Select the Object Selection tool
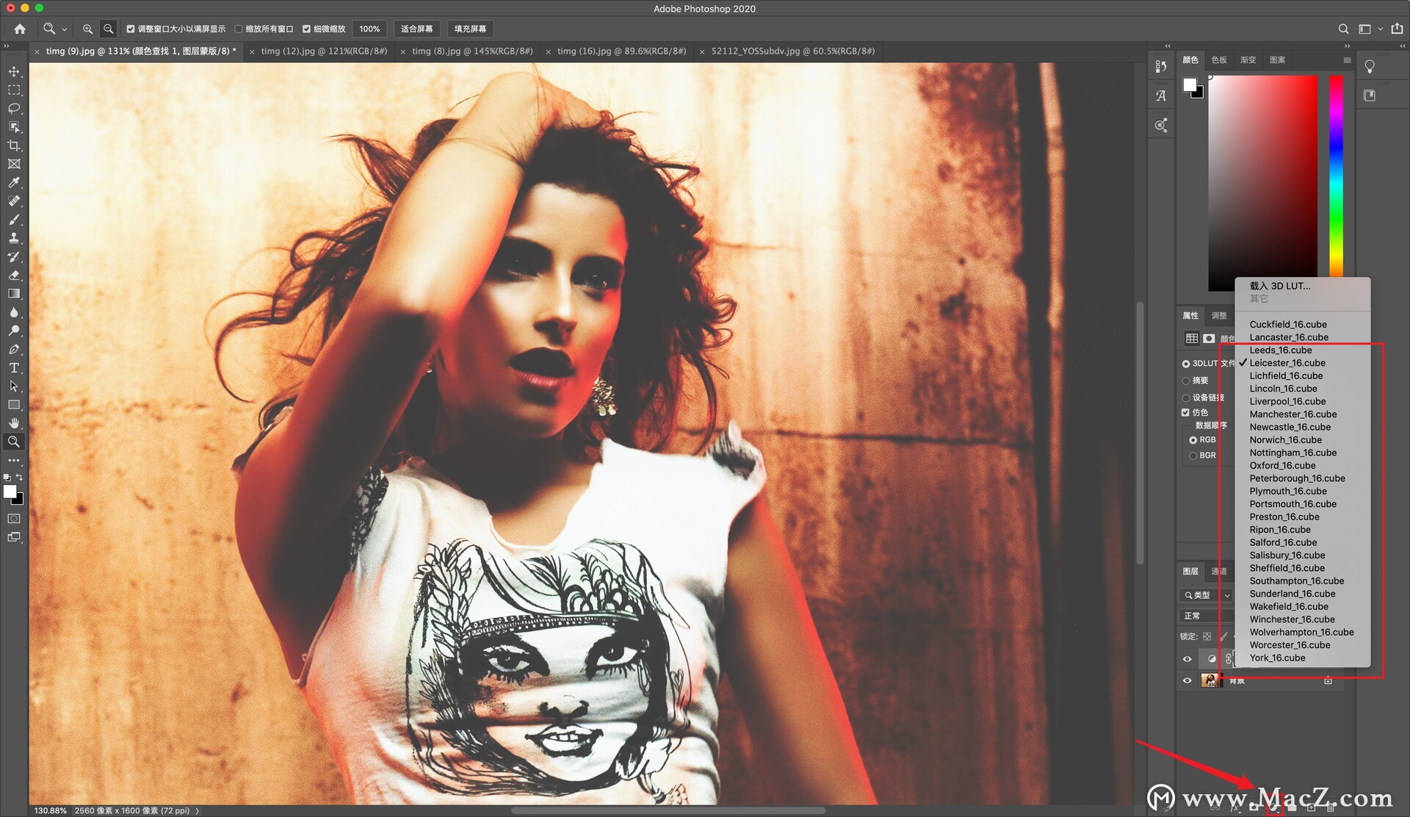This screenshot has height=817, width=1410. pos(14,127)
